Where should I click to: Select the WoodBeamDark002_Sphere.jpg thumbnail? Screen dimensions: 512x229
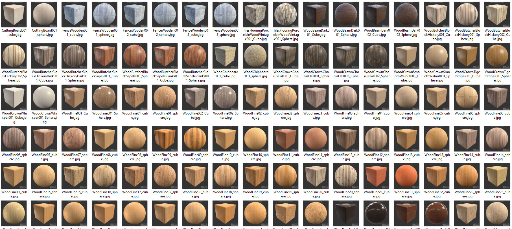(407, 14)
